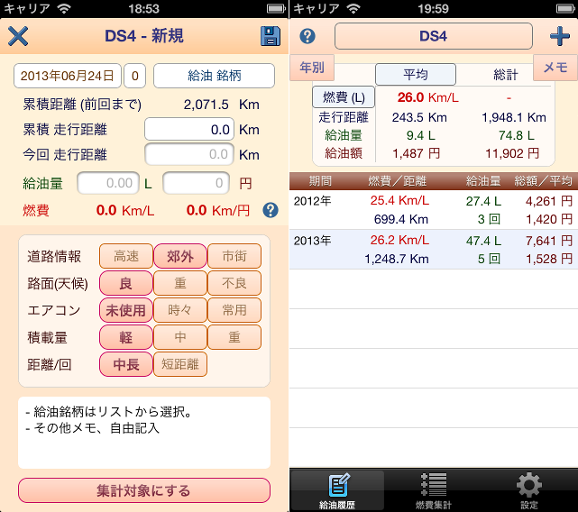Select the 2013年 history row

click(x=434, y=250)
